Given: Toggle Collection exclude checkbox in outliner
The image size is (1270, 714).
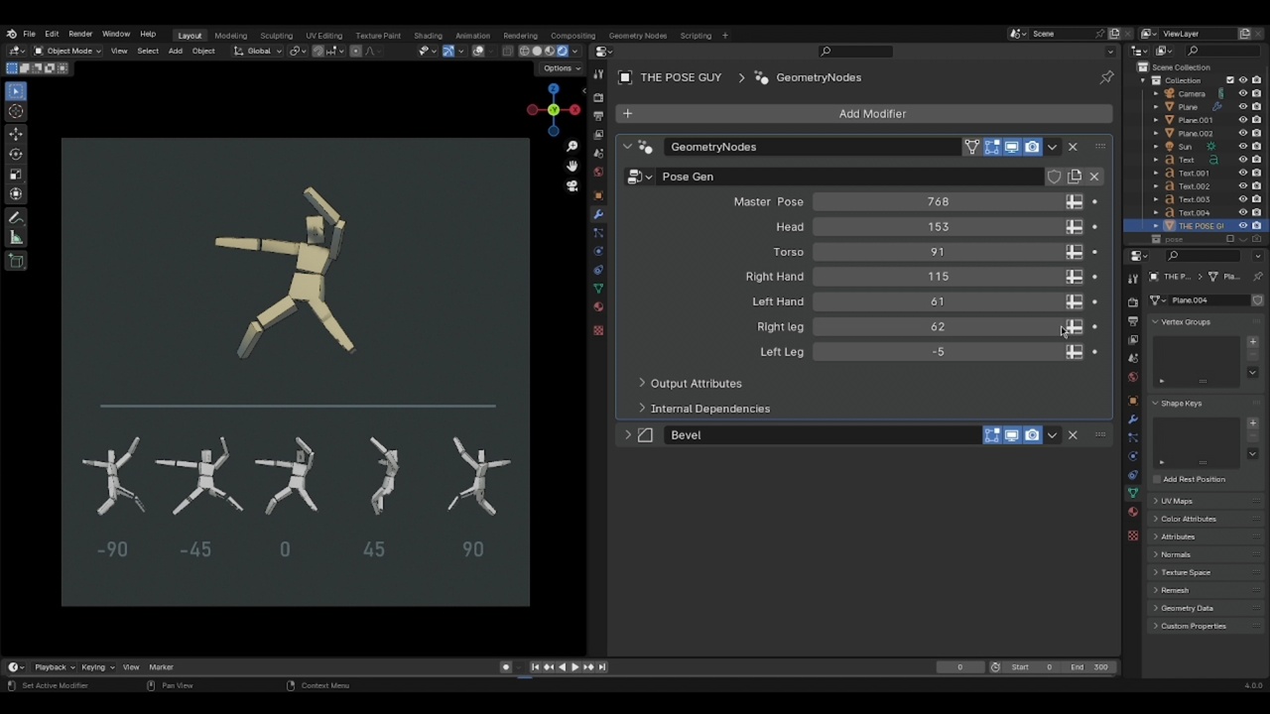Looking at the screenshot, I should pos(1230,80).
